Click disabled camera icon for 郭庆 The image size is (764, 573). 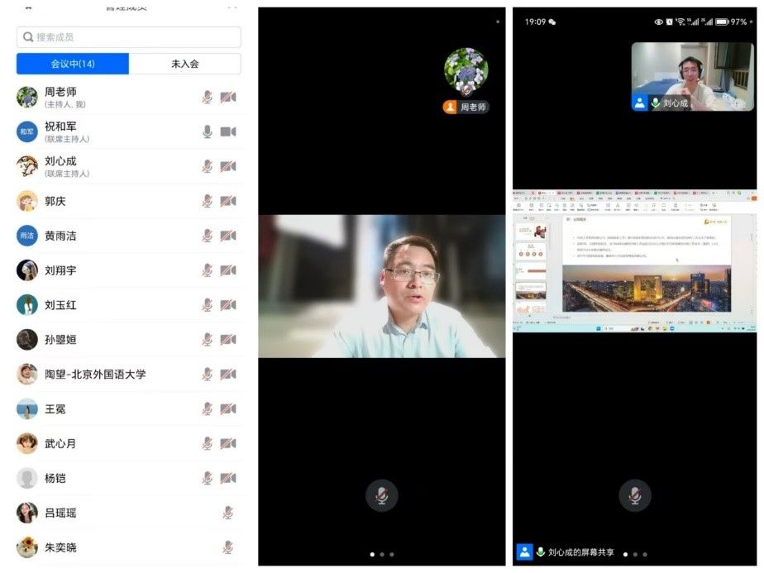tap(228, 201)
